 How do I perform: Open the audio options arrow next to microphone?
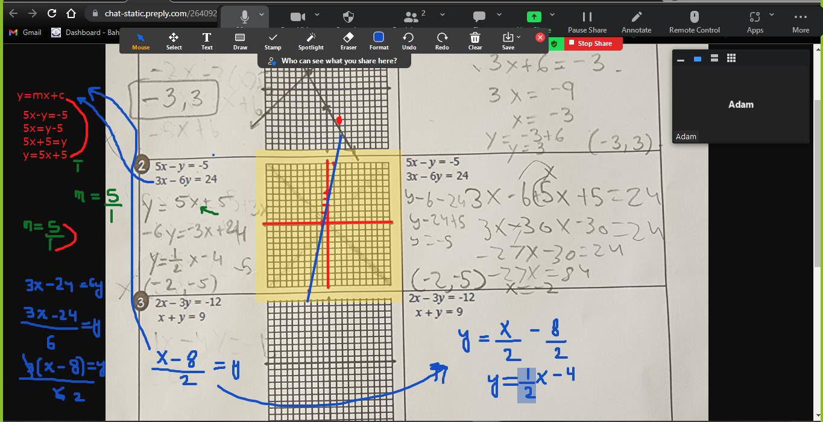click(x=262, y=14)
